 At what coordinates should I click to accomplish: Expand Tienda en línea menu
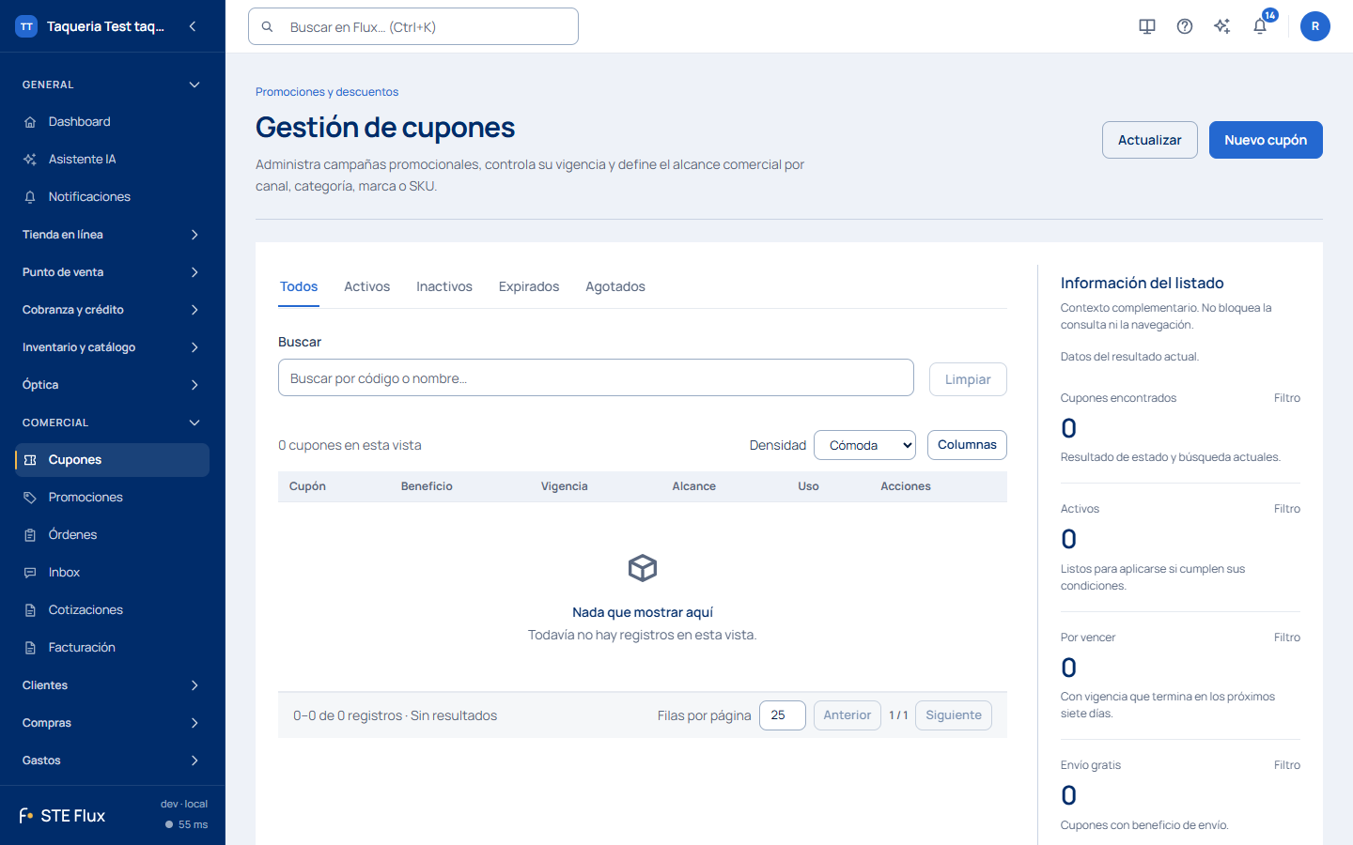click(112, 235)
